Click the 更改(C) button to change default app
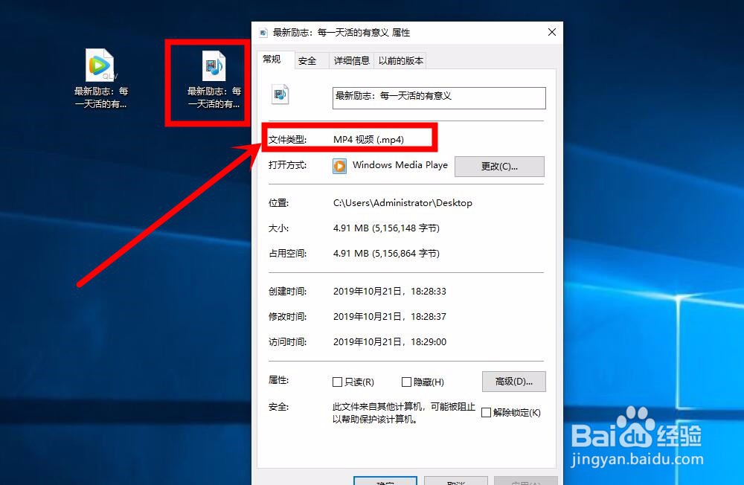744x485 pixels. pyautogui.click(x=499, y=166)
